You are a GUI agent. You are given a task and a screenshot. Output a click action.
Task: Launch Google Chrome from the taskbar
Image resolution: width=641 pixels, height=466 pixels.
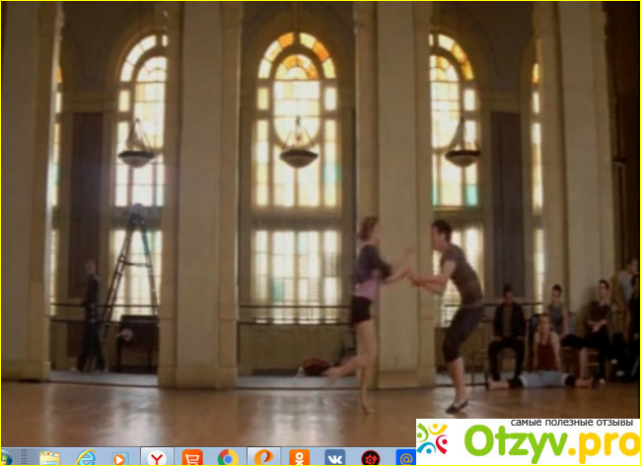coord(228,458)
